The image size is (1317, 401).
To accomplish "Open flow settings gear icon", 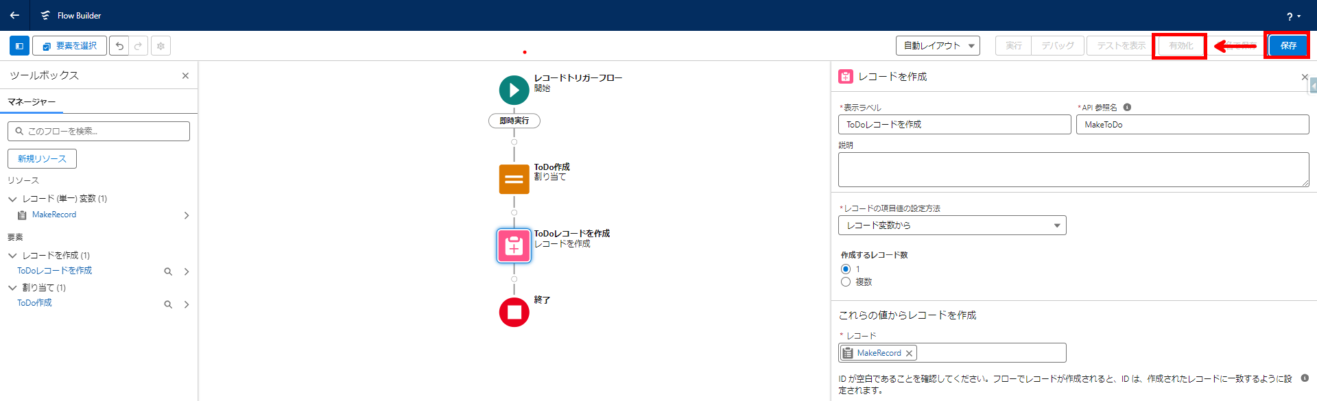I will [x=161, y=46].
